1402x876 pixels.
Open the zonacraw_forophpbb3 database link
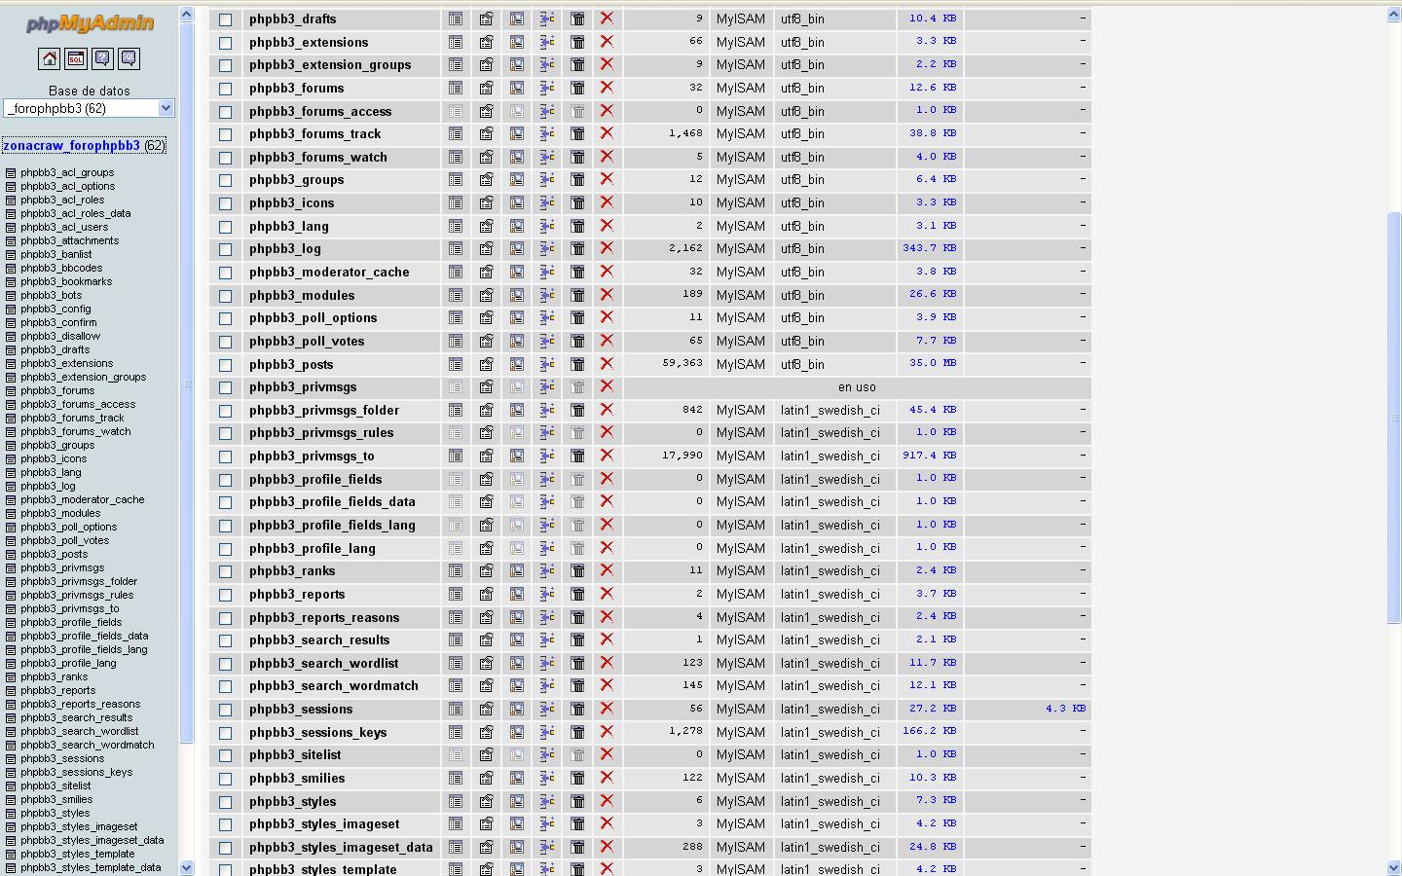pyautogui.click(x=71, y=146)
